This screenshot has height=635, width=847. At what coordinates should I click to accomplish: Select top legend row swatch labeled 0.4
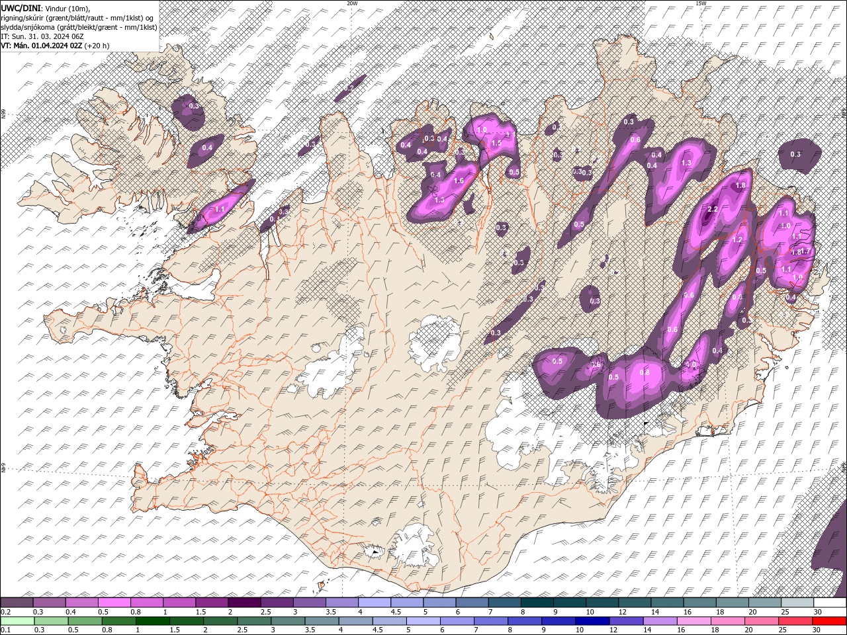pyautogui.click(x=81, y=603)
